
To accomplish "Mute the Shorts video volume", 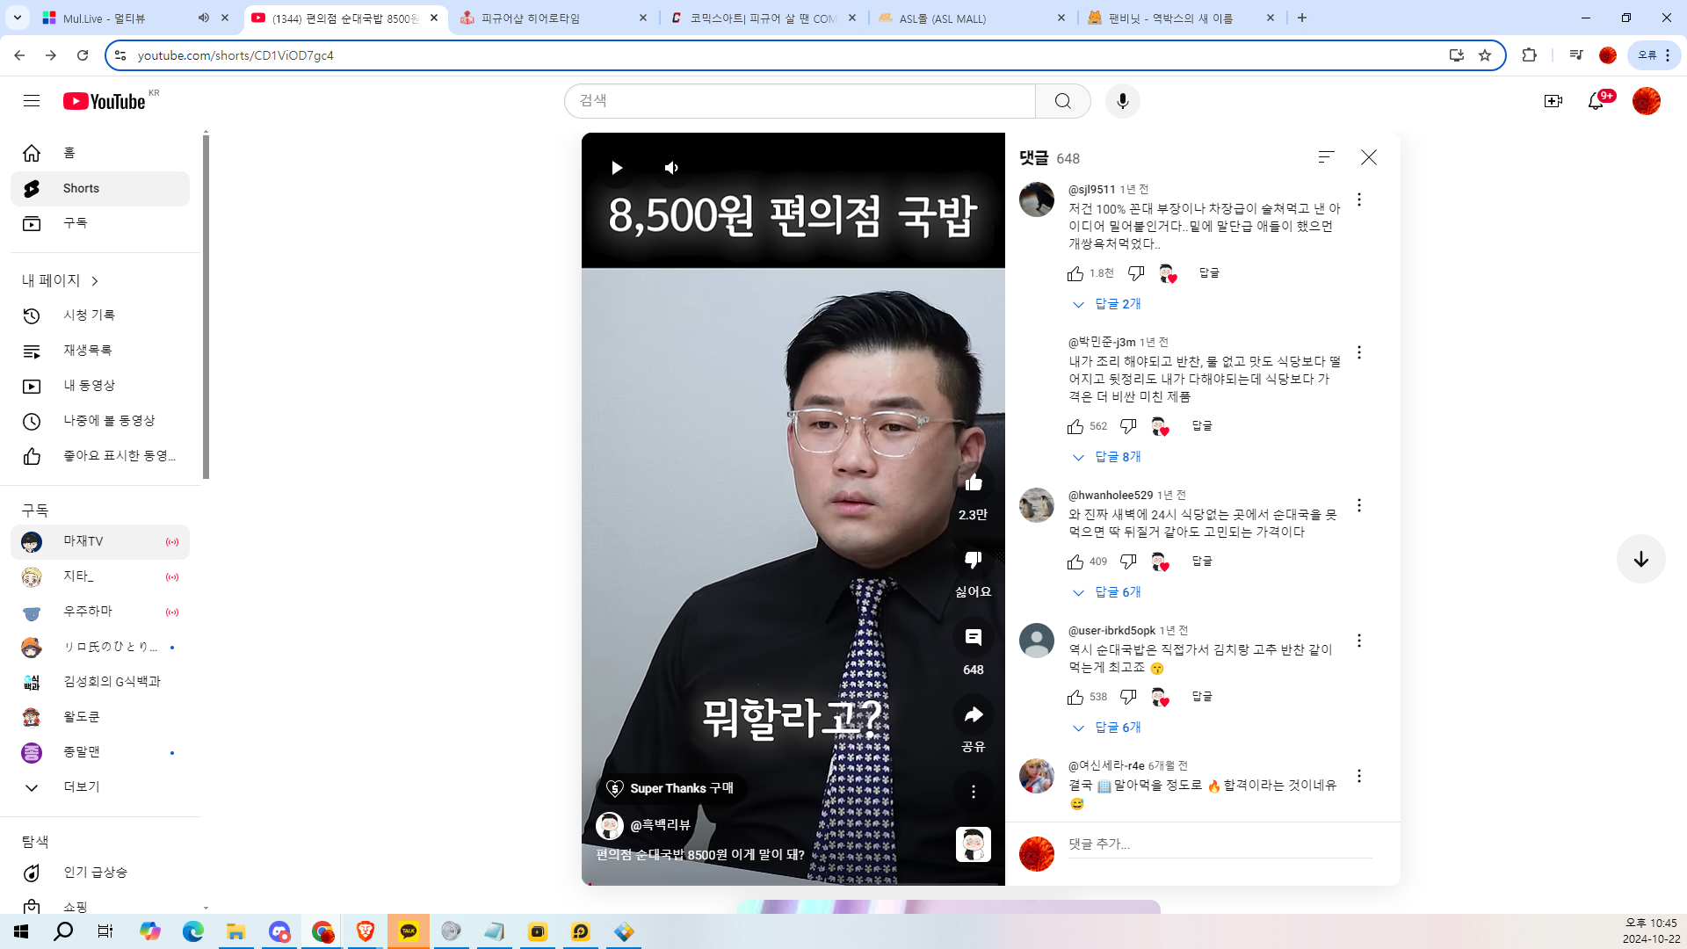I will pyautogui.click(x=671, y=168).
